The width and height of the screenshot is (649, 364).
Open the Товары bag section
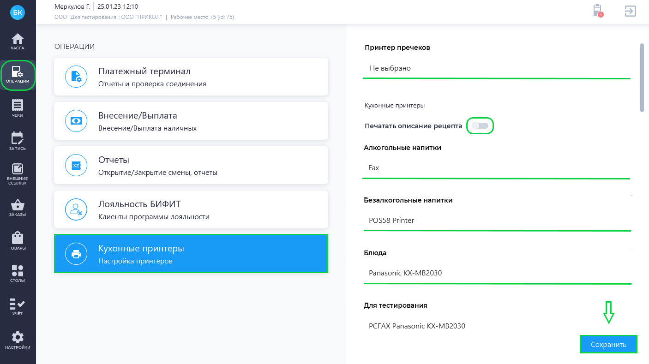point(18,241)
